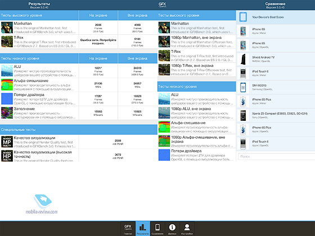
Task: Open ALU in the middle test list
Action: pyautogui.click(x=197, y=99)
